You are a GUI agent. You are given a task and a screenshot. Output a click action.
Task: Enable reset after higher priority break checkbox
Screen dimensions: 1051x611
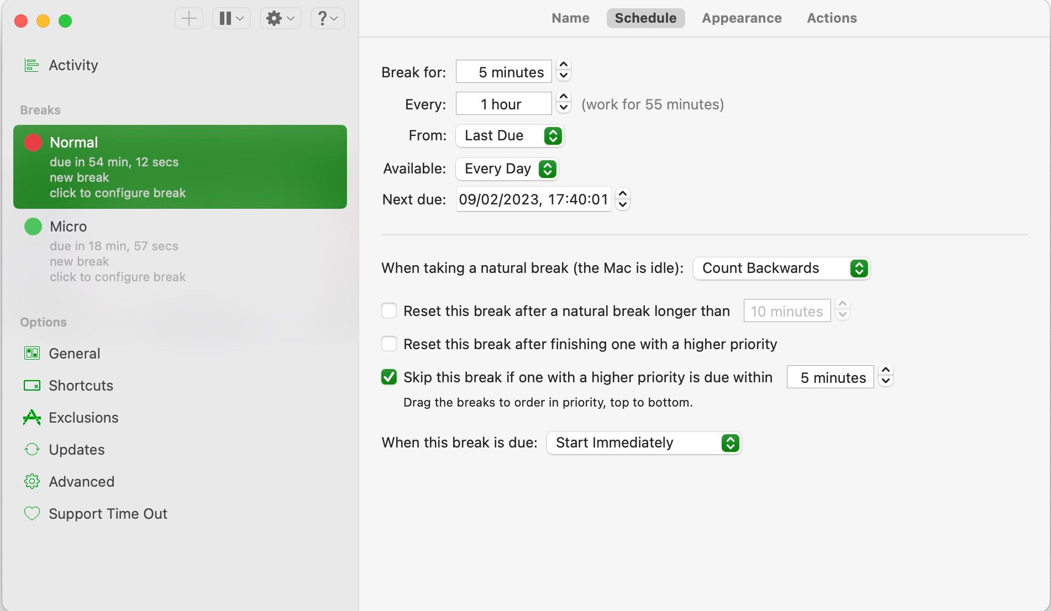(x=389, y=344)
